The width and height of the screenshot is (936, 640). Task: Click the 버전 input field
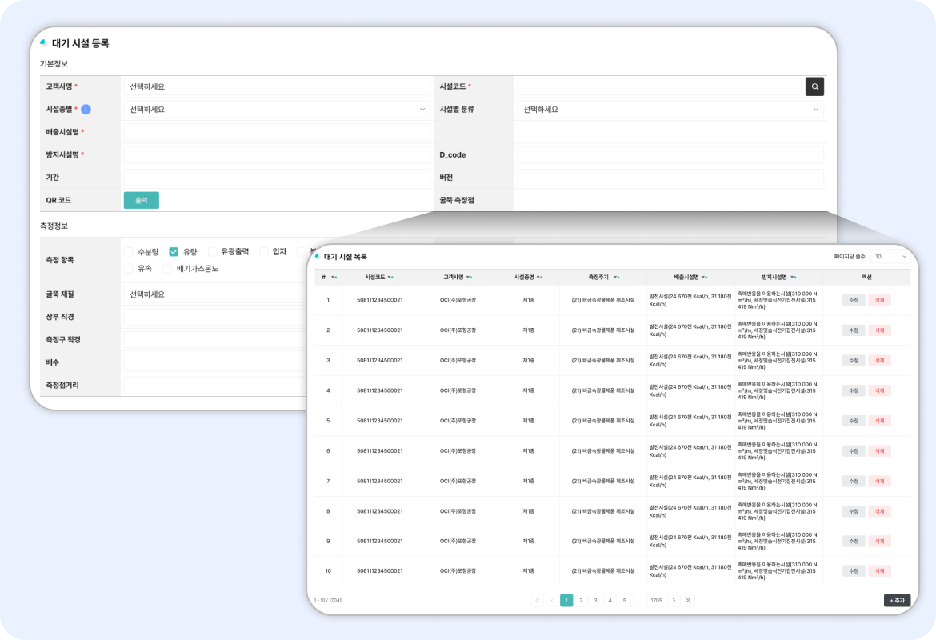(x=670, y=178)
